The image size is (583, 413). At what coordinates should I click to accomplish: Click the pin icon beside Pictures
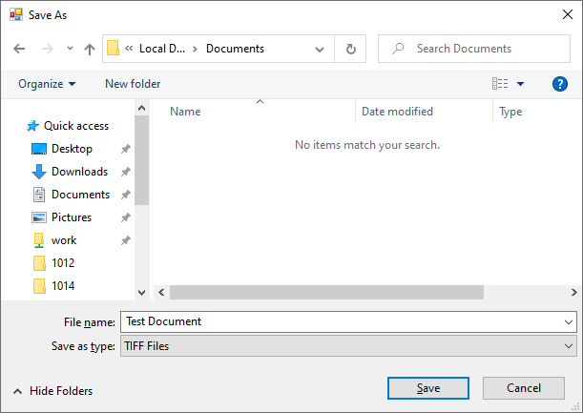pyautogui.click(x=126, y=217)
